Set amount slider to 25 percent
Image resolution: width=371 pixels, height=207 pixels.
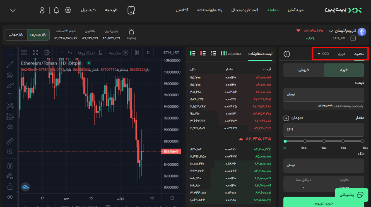point(305,141)
